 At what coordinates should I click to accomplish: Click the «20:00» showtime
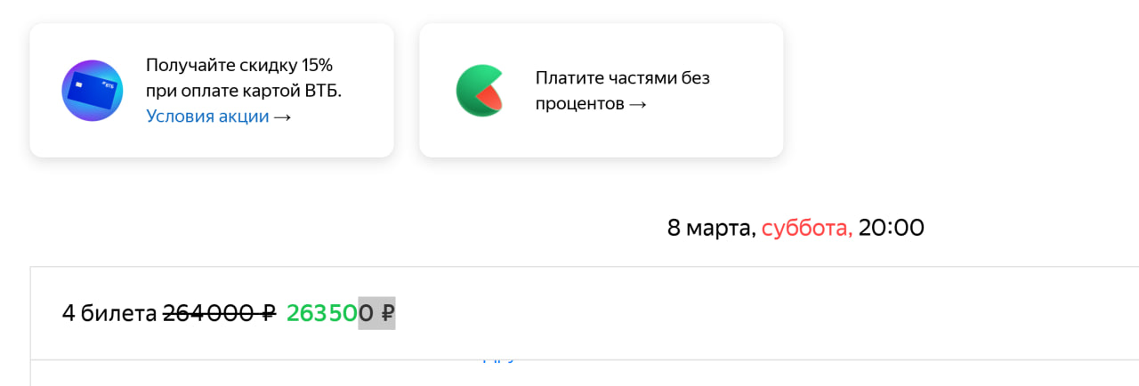click(891, 228)
